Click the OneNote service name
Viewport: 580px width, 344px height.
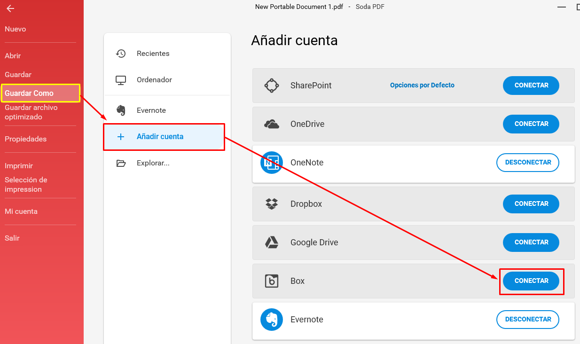tap(307, 163)
